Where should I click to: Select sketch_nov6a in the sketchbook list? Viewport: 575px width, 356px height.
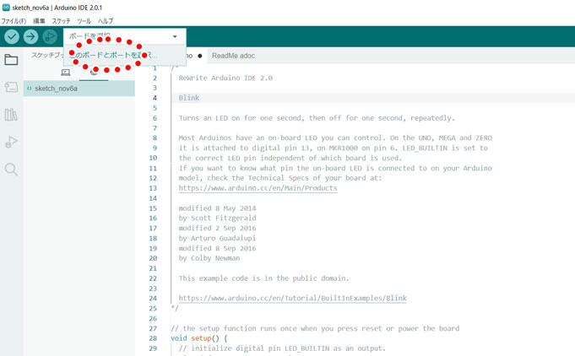(x=79, y=89)
